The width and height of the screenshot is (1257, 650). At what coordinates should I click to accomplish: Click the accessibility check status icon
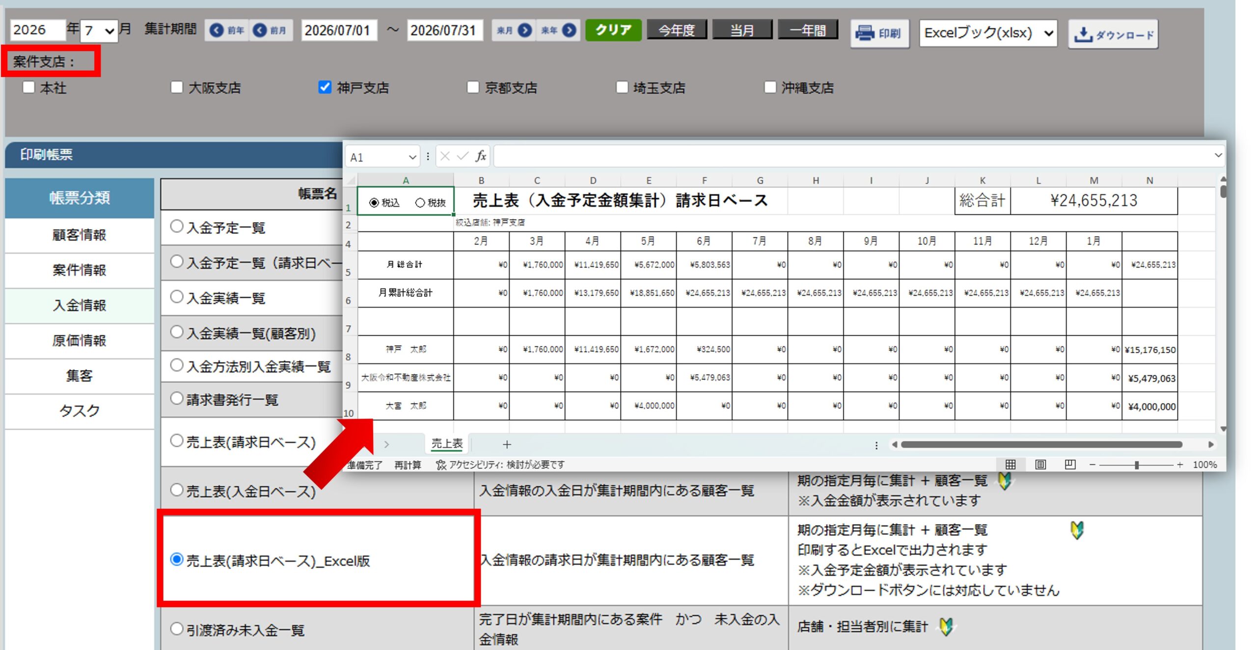[441, 465]
